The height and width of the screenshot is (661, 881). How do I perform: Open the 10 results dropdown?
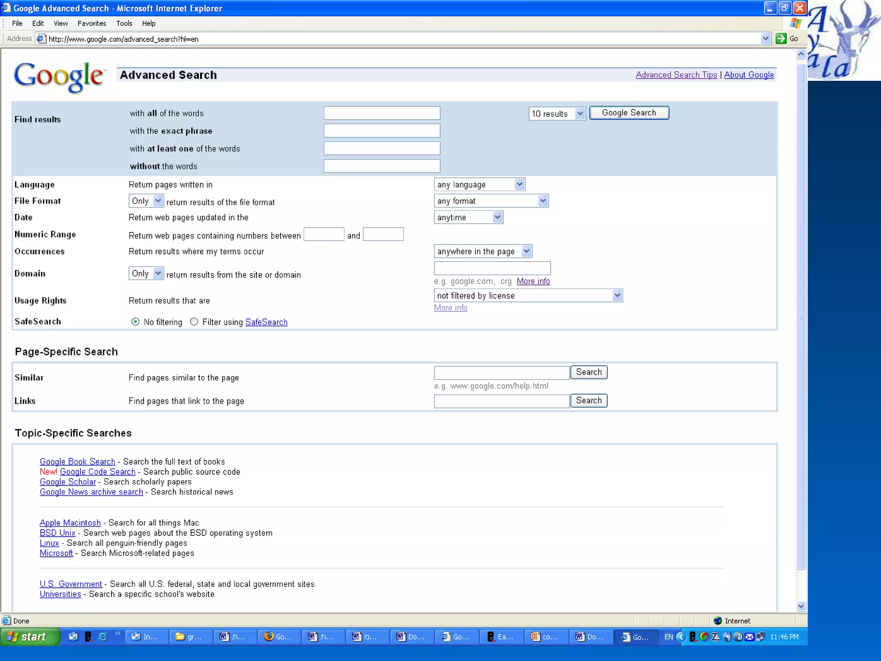point(557,114)
